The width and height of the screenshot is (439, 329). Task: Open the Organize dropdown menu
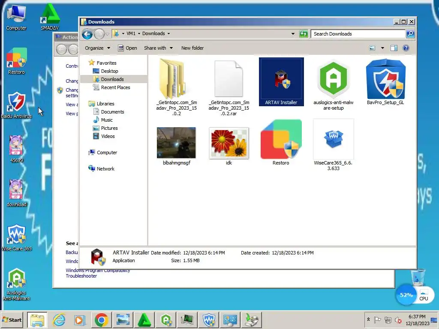97,48
